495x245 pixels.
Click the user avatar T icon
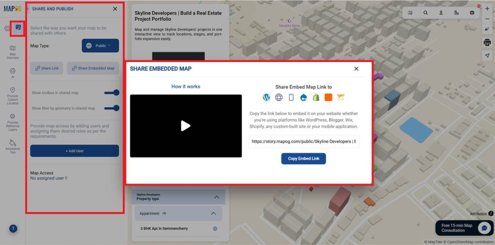point(13,228)
